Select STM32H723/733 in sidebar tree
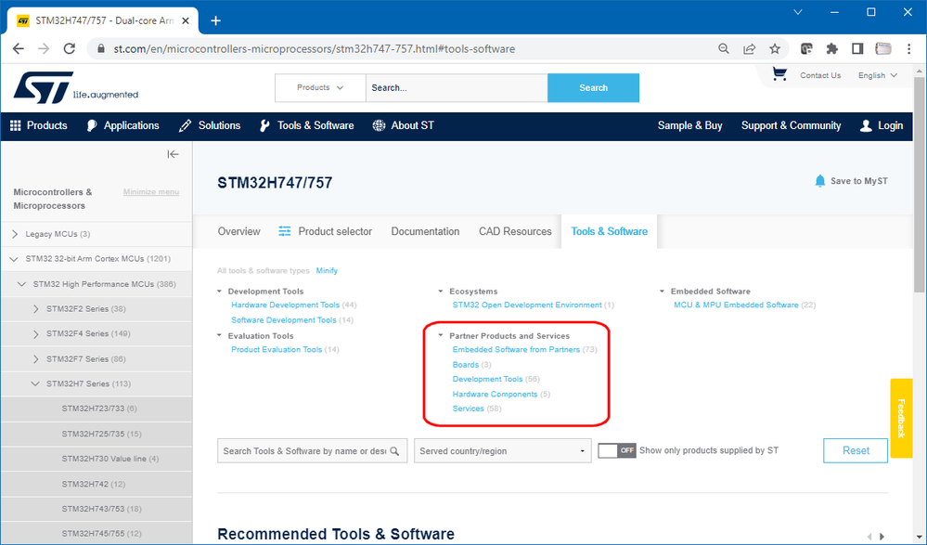 [98, 409]
